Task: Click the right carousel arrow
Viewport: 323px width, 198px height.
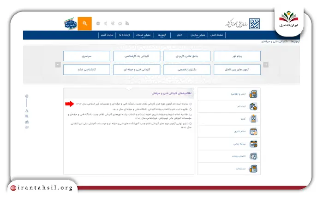Action: pos(266,64)
